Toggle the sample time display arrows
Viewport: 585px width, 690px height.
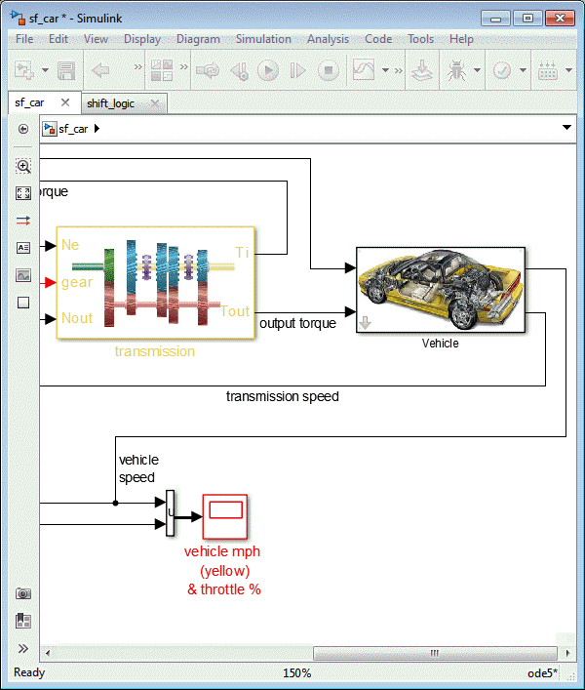click(23, 221)
